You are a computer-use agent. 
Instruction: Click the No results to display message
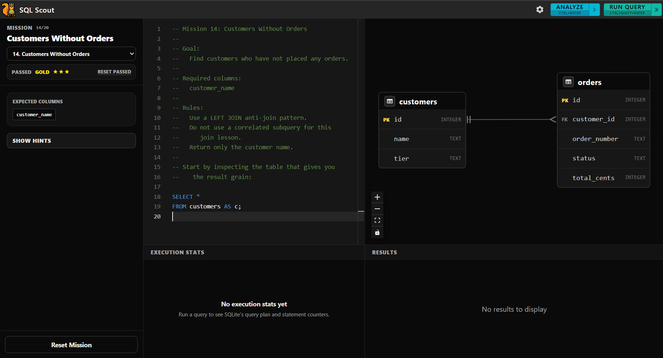coord(514,309)
